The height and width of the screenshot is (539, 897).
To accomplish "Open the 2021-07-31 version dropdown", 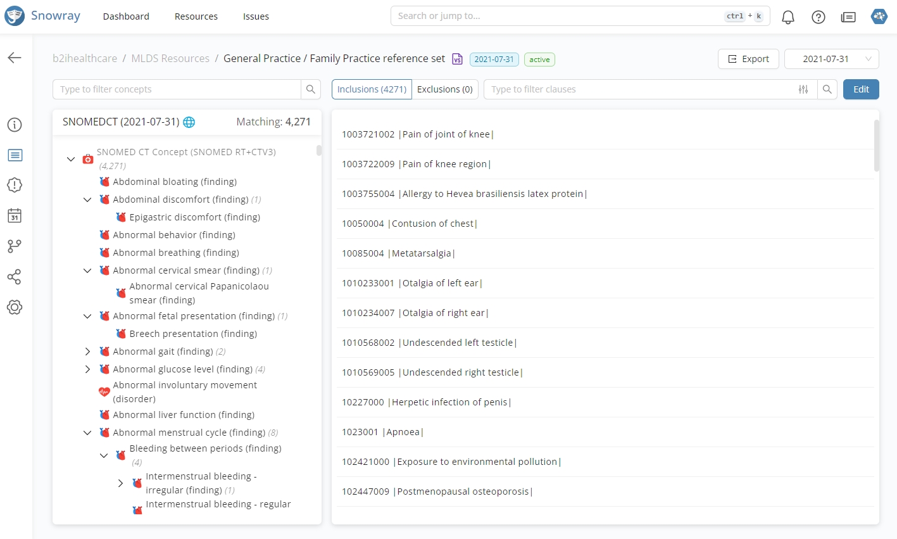I will coord(831,59).
